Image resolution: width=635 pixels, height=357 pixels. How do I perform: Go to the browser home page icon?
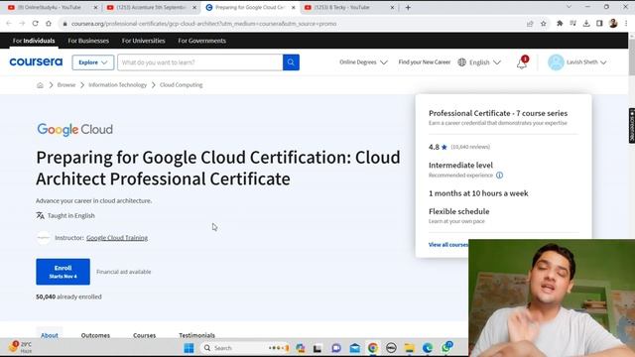(x=49, y=24)
